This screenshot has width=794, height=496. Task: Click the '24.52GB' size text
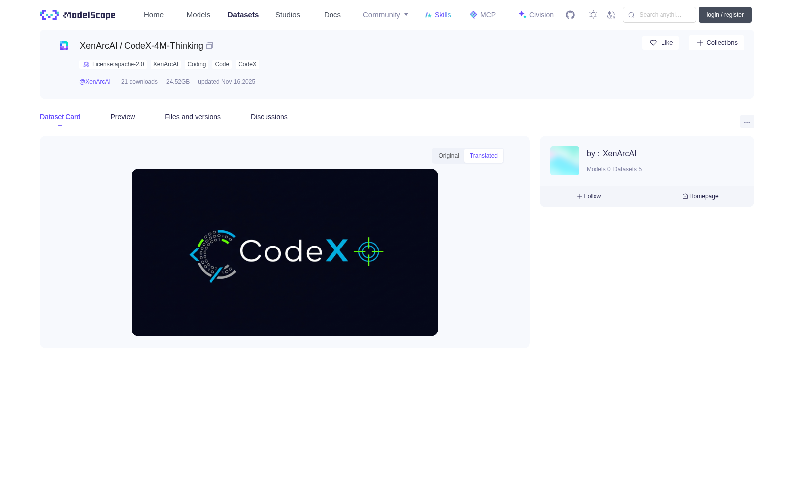(x=178, y=82)
